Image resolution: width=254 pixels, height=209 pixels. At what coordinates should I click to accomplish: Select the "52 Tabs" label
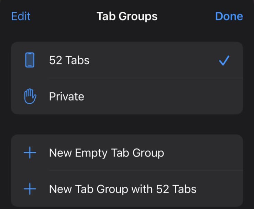(x=69, y=60)
